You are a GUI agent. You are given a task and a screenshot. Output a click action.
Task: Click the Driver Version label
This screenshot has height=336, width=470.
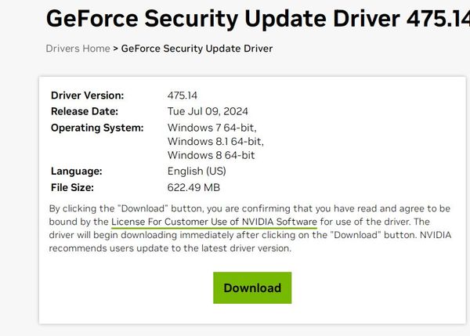pyautogui.click(x=87, y=96)
